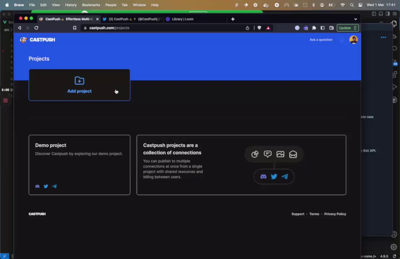The width and height of the screenshot is (400, 259).
Task: Open the Extensions puzzle icon
Action: coord(314,28)
